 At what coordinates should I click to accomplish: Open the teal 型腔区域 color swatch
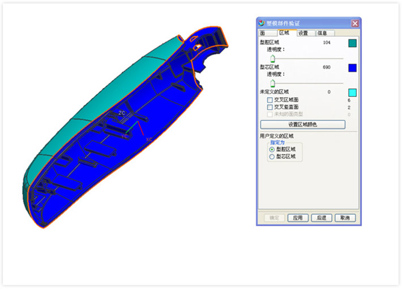coord(352,43)
